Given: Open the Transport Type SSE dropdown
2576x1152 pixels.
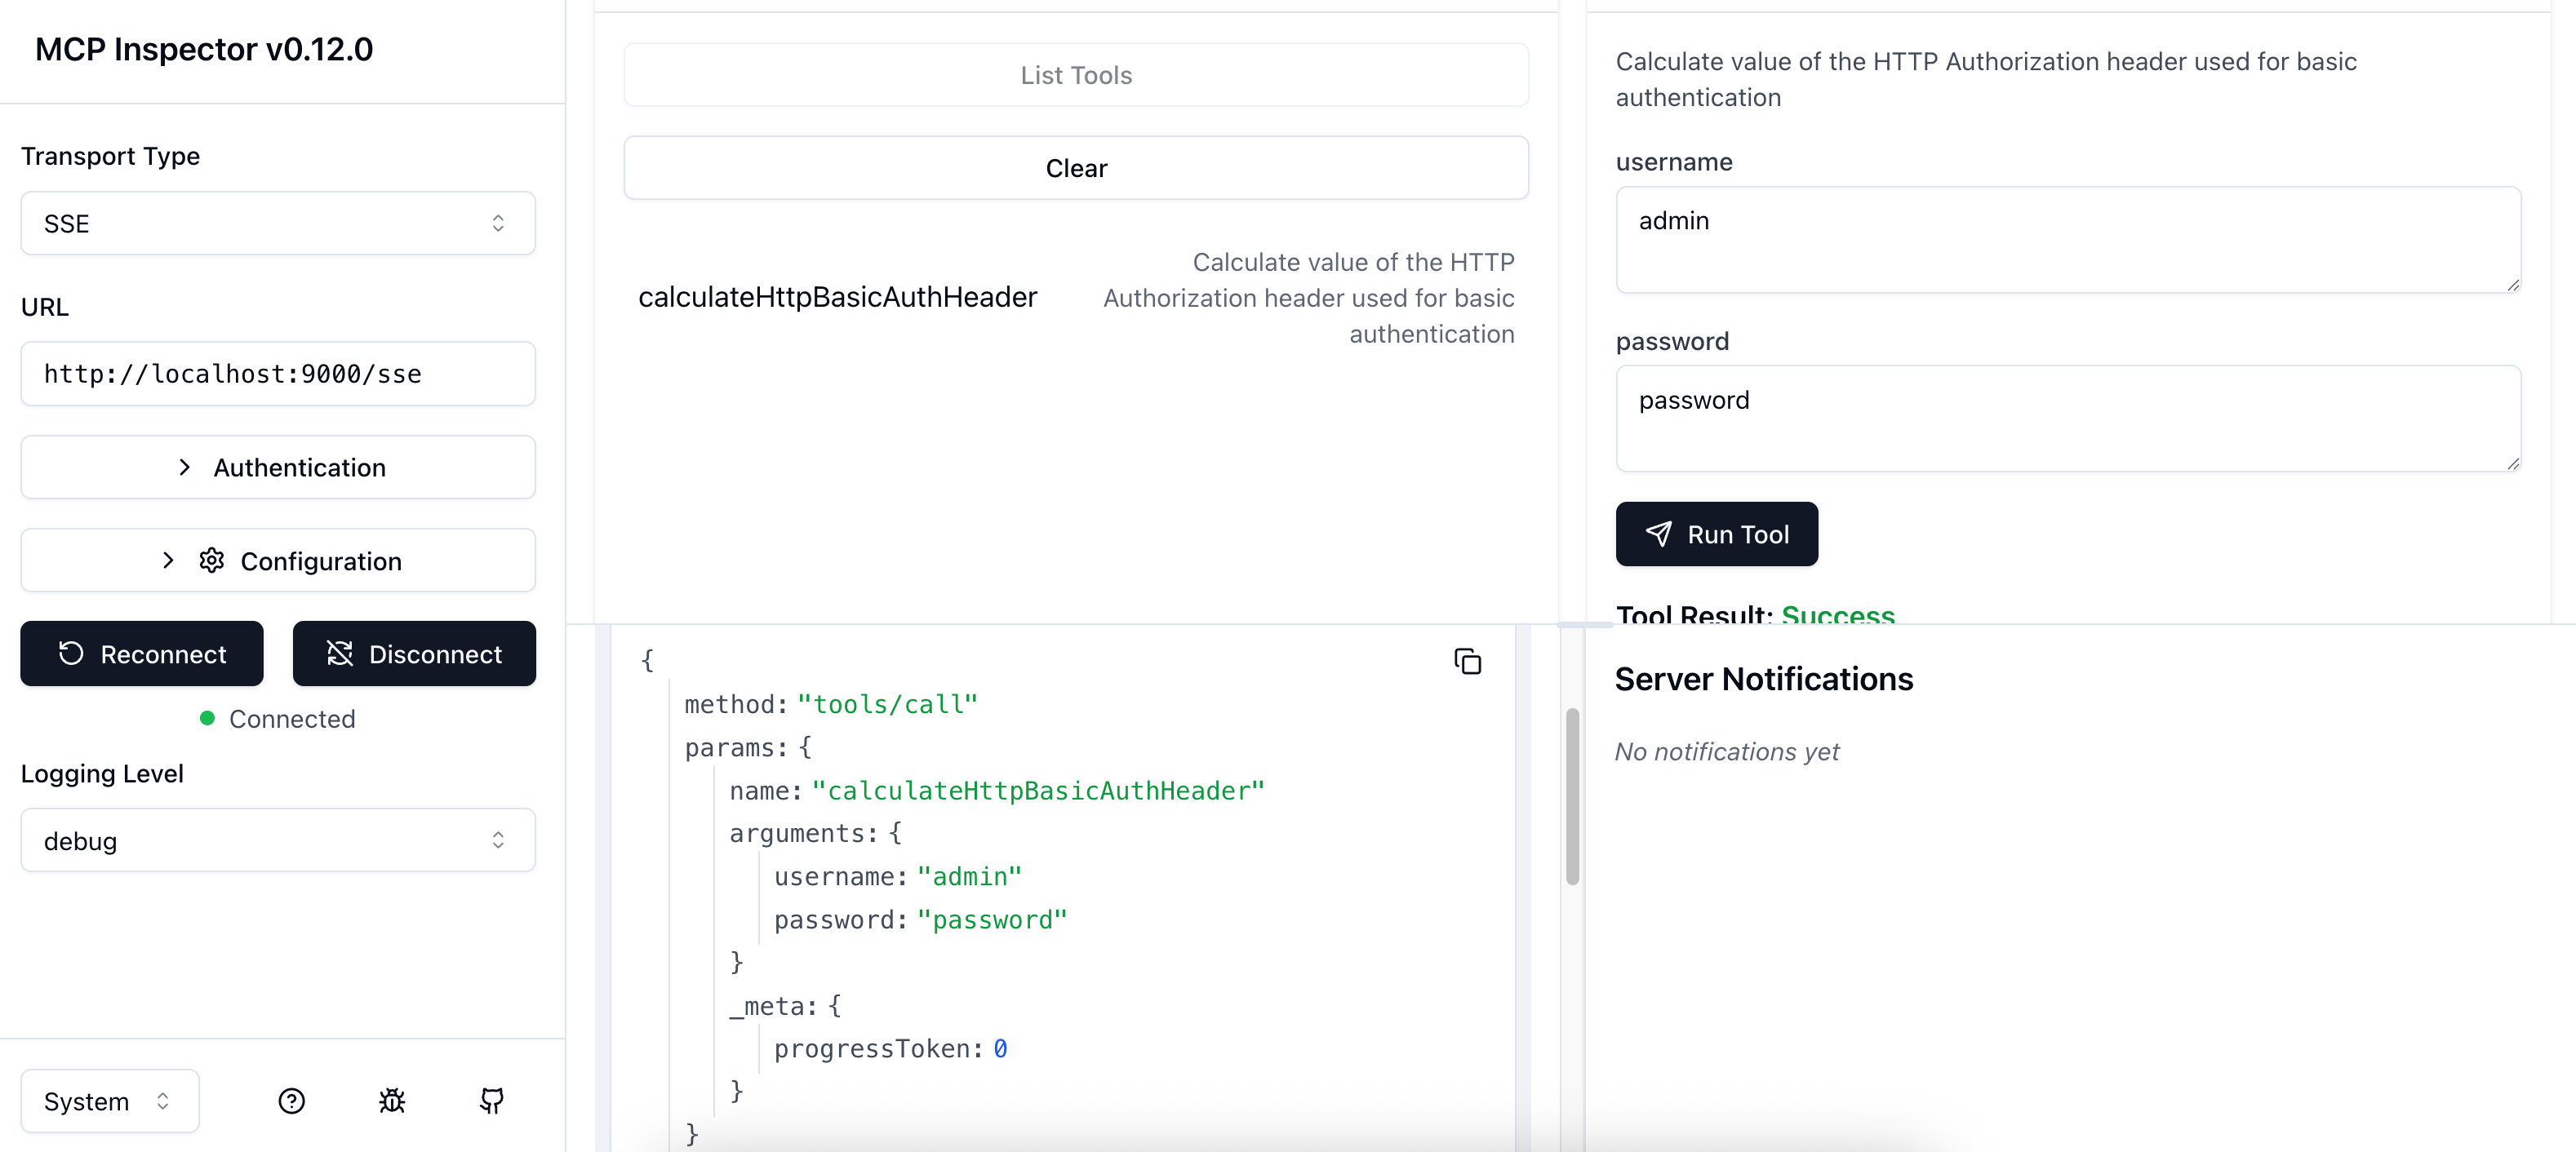Looking at the screenshot, I should click(278, 223).
